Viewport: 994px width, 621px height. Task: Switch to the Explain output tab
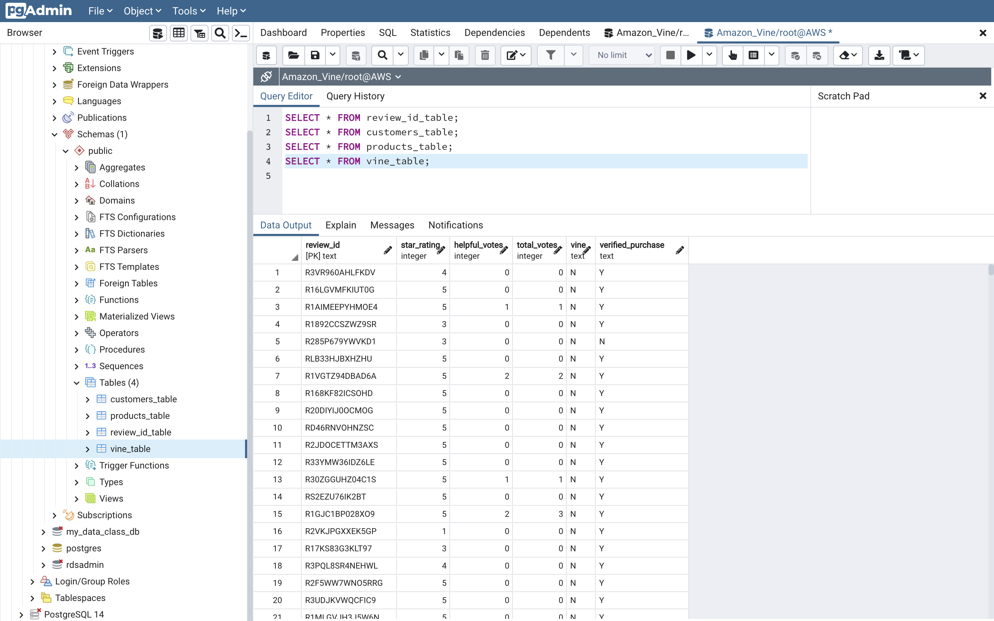(341, 225)
